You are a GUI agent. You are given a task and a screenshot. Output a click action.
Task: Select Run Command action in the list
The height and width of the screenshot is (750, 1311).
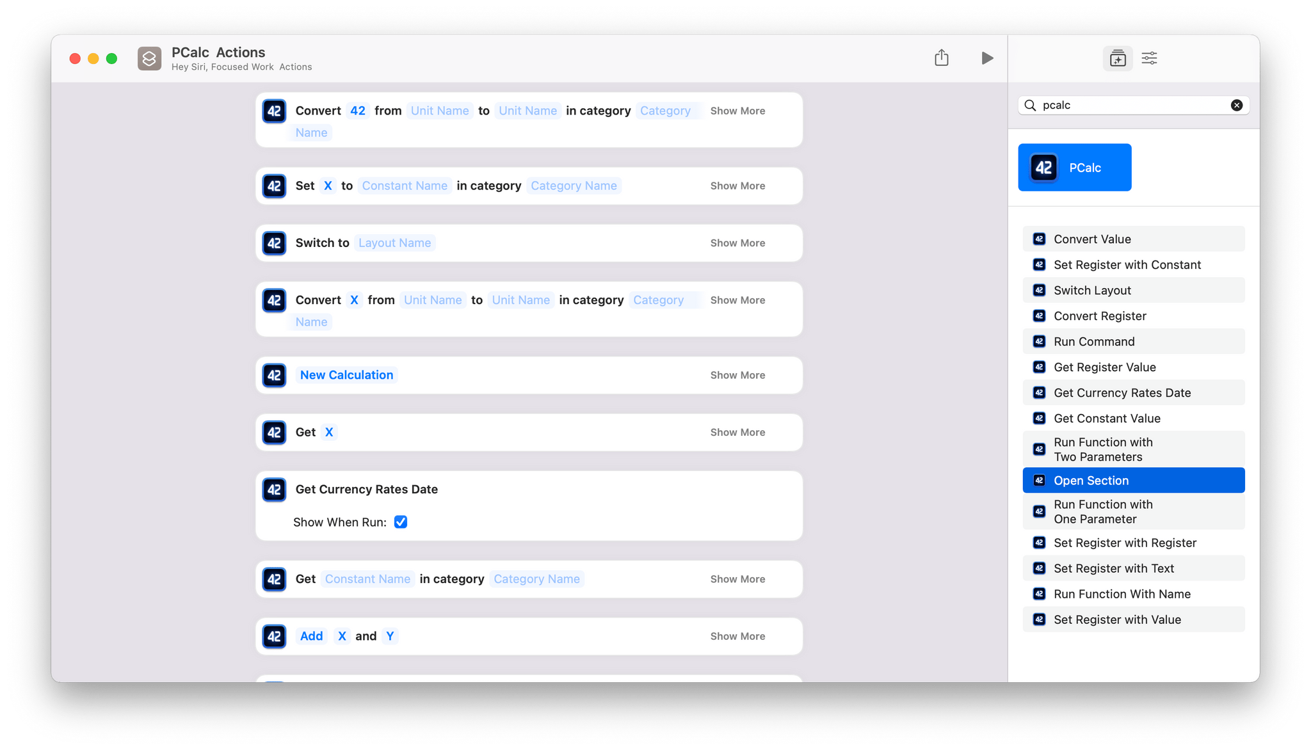1134,341
